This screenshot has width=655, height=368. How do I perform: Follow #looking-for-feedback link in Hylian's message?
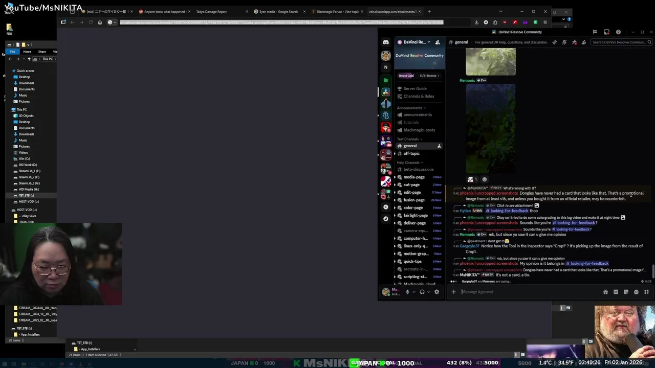point(507,211)
